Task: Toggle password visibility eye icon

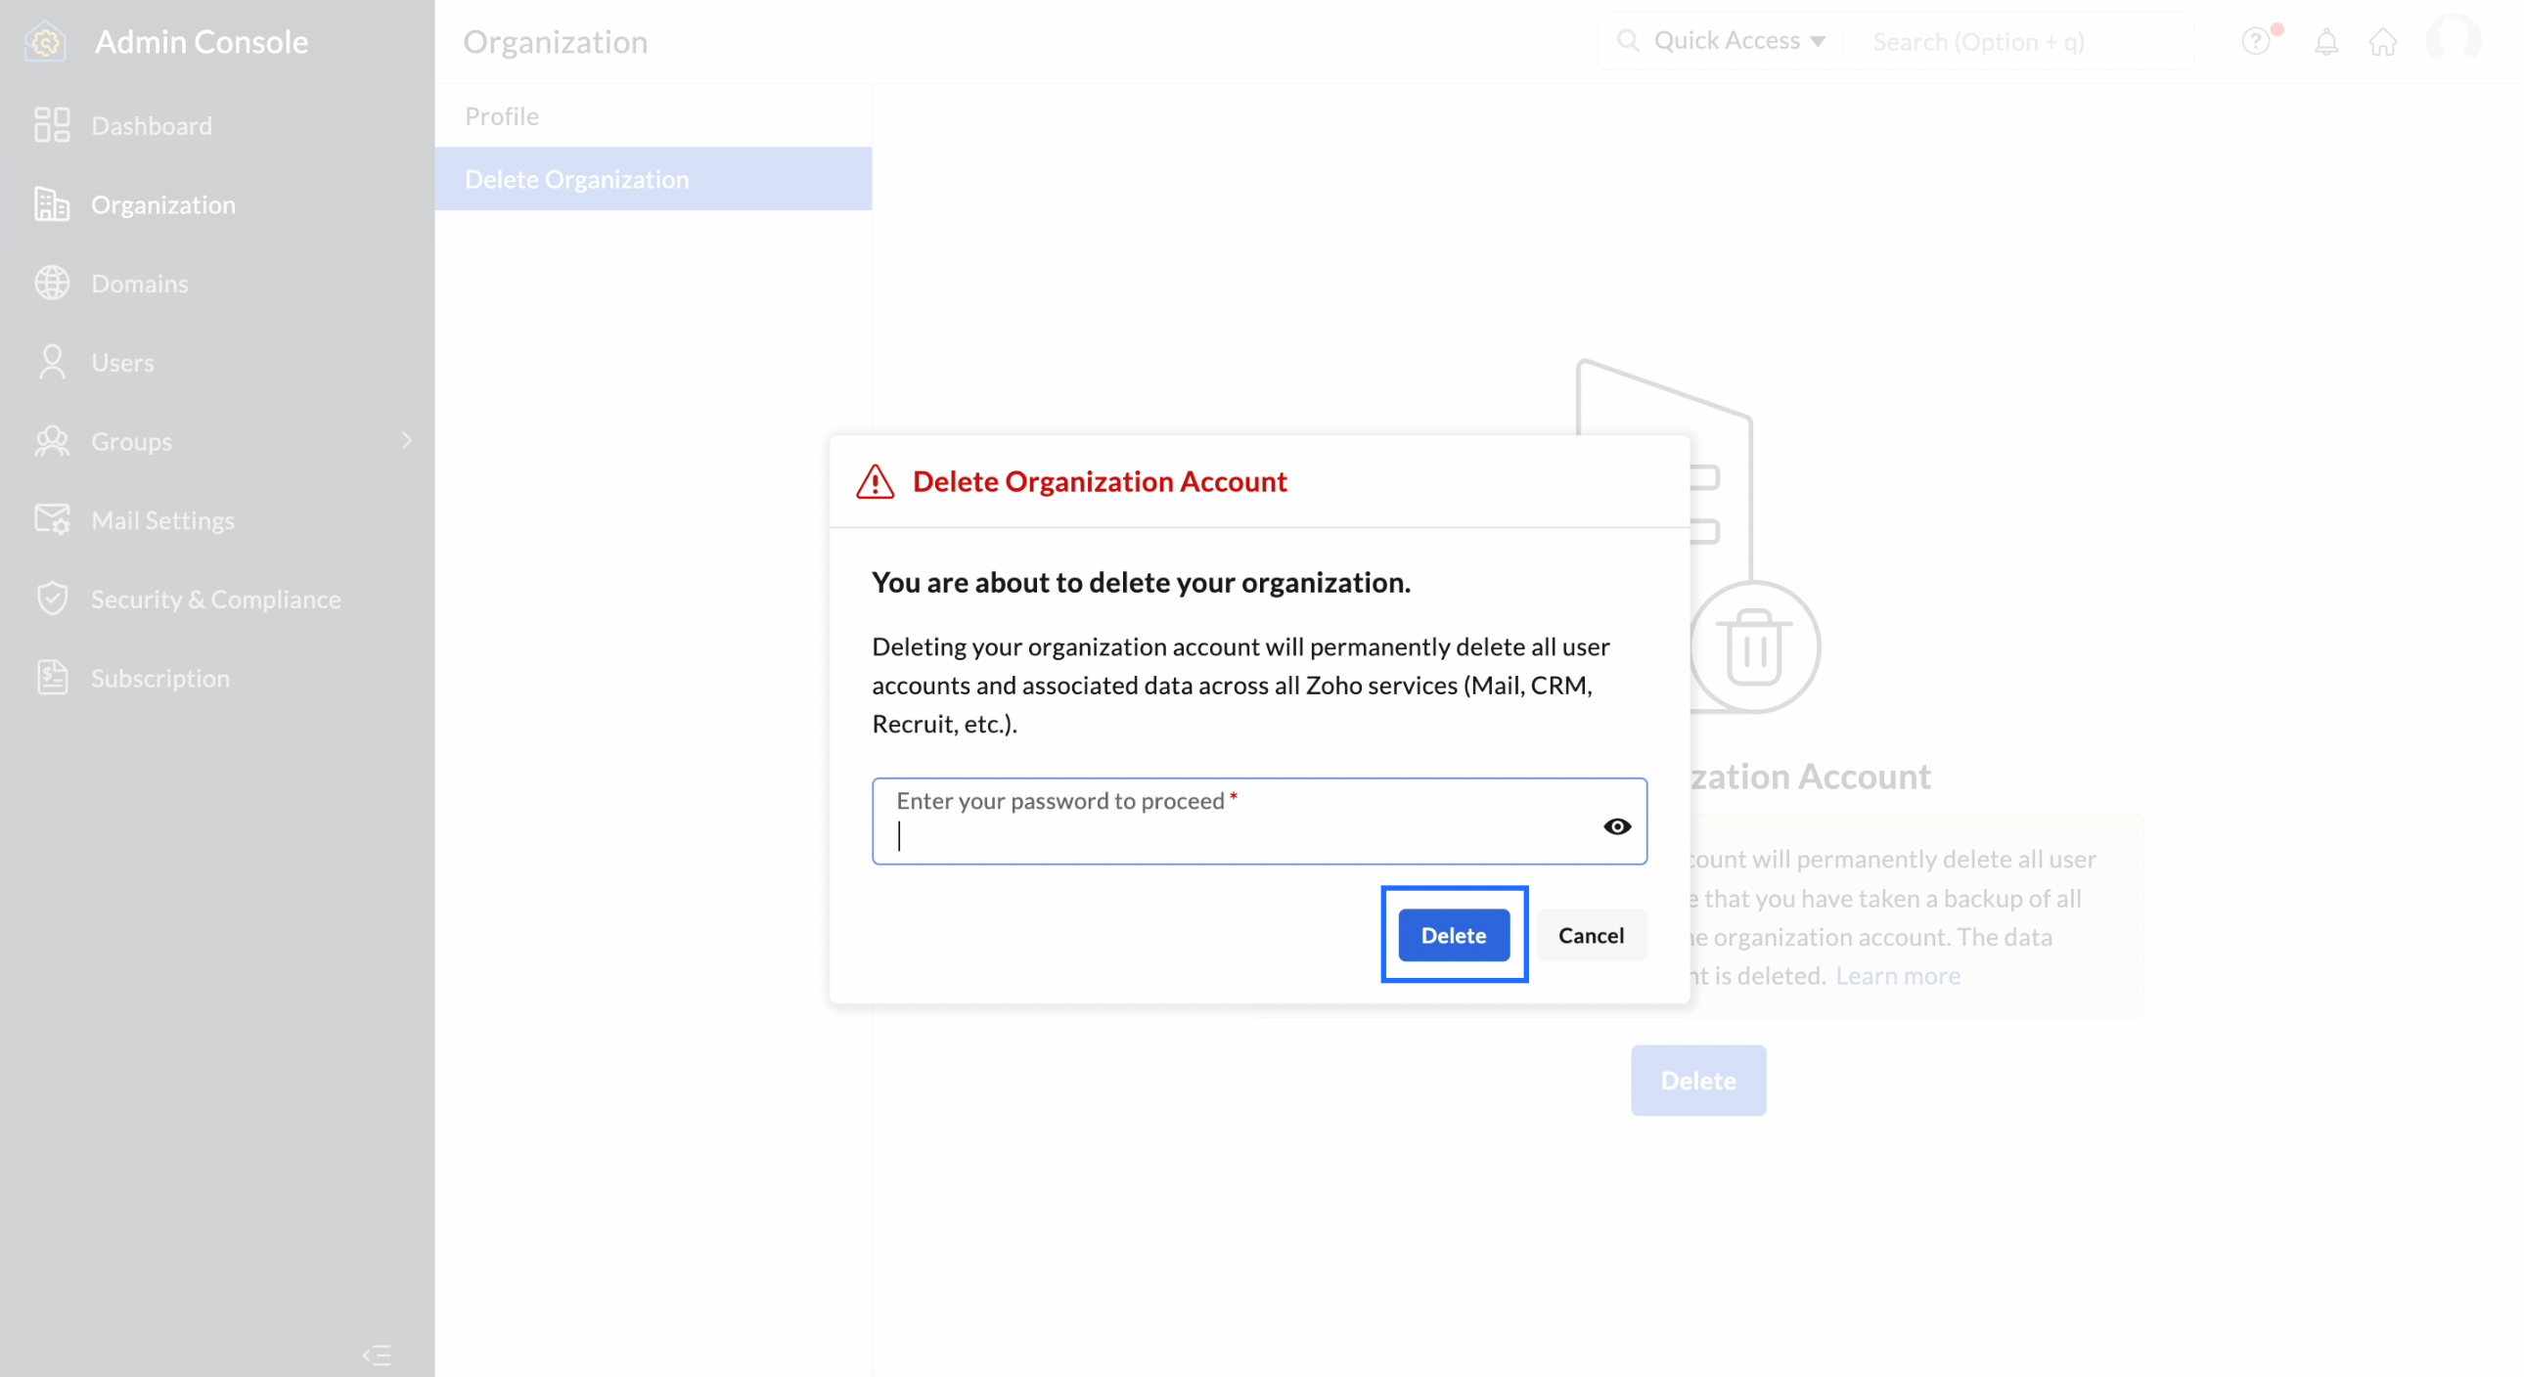Action: point(1617,826)
